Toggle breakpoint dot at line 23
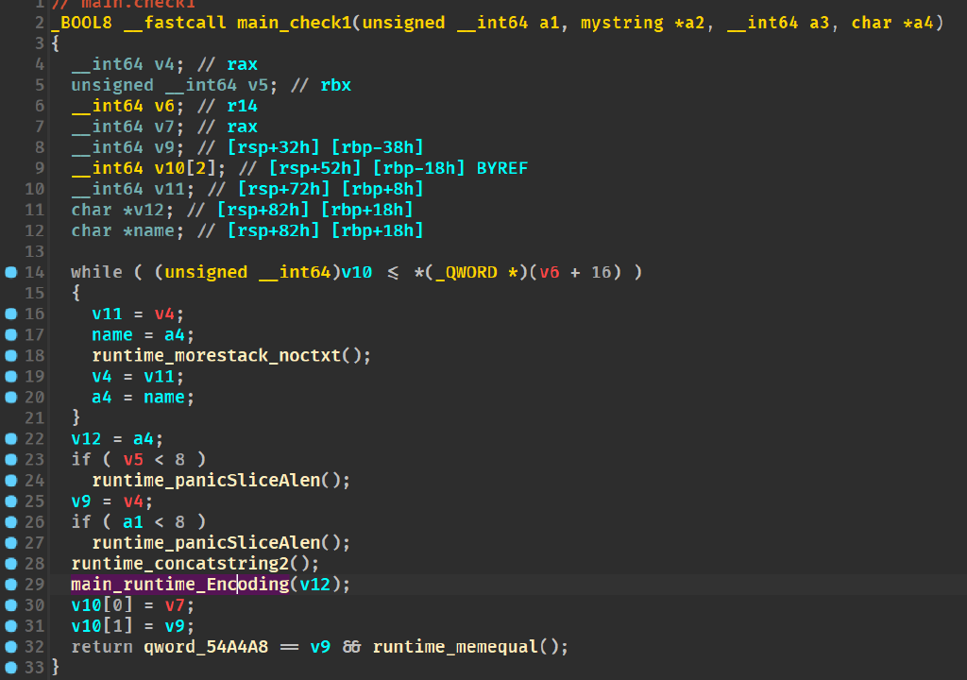 [x=11, y=460]
